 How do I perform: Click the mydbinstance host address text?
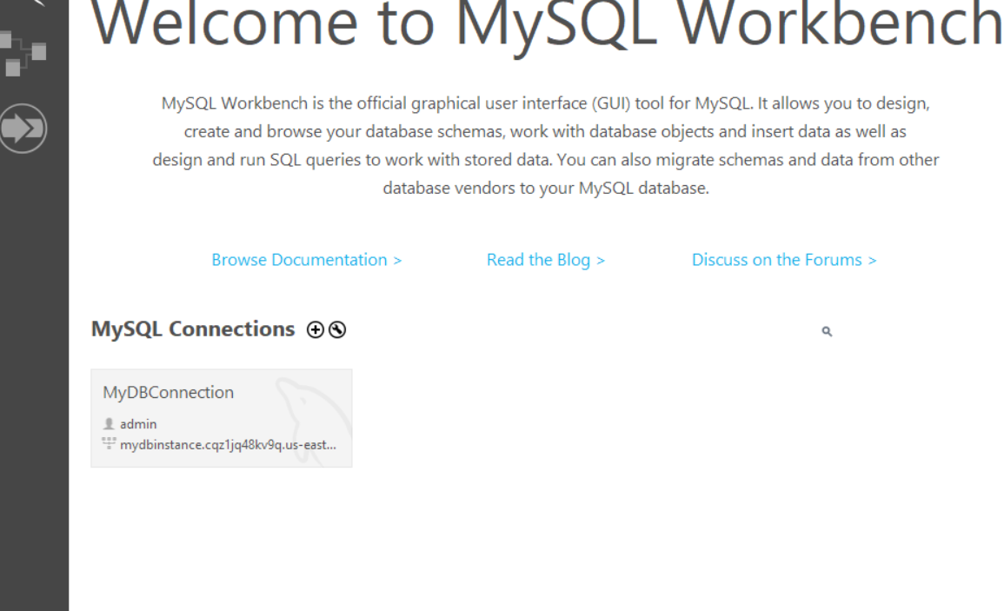(228, 444)
